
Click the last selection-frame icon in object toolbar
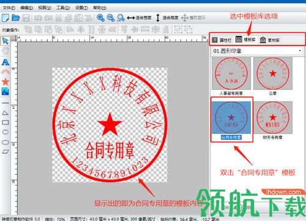click(x=188, y=30)
